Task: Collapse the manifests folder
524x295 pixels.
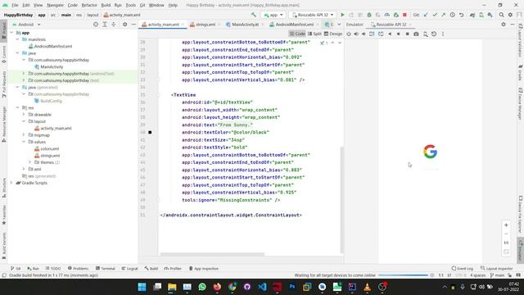Action: 17,39
